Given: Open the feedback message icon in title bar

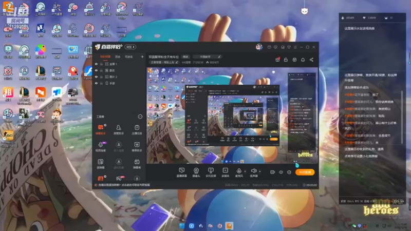Looking at the screenshot, I should coord(275,47).
